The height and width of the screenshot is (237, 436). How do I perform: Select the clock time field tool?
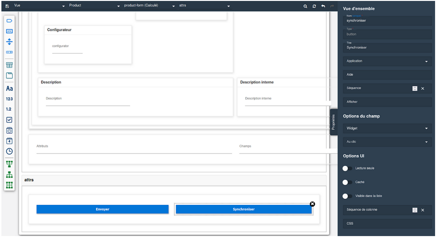click(9, 151)
